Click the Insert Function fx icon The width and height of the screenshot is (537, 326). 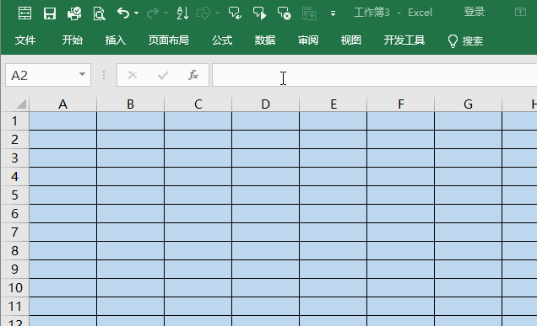[193, 75]
